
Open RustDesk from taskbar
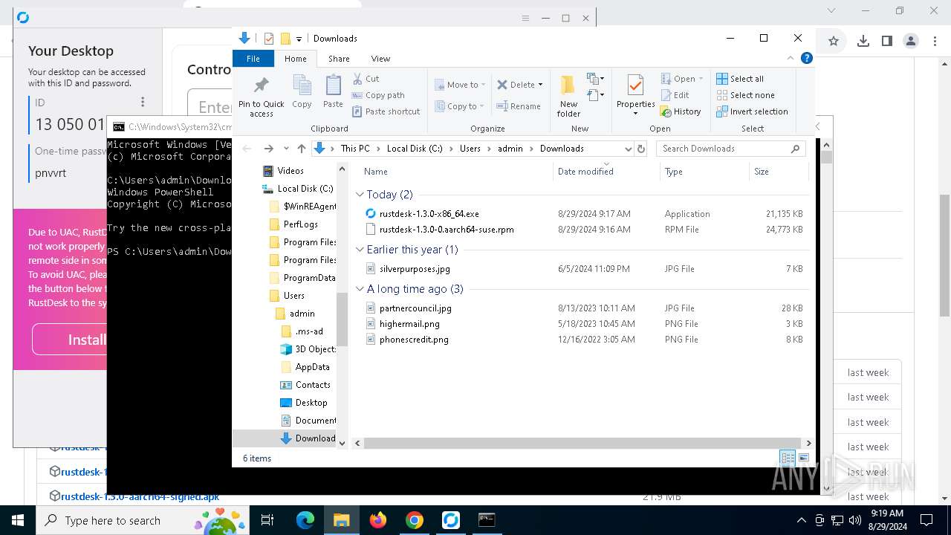tap(451, 520)
